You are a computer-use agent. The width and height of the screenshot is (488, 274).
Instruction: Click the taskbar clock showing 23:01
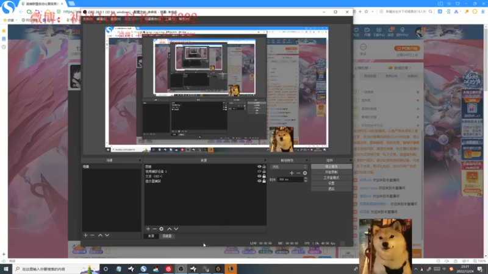pos(465,269)
